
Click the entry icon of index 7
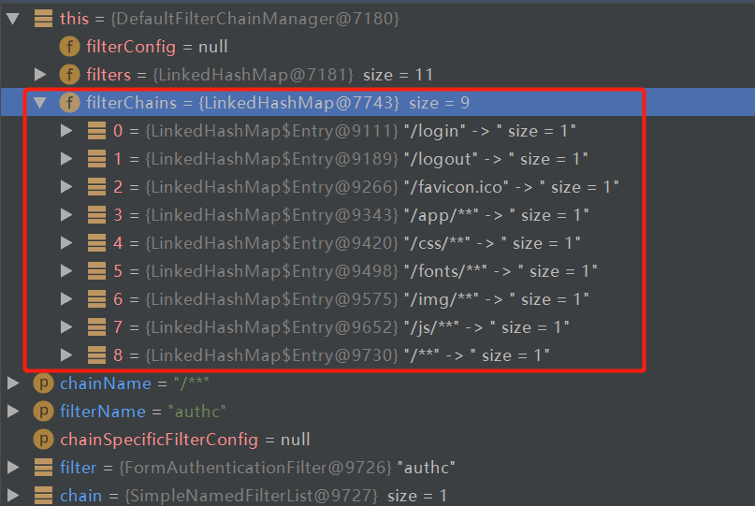coord(96,327)
